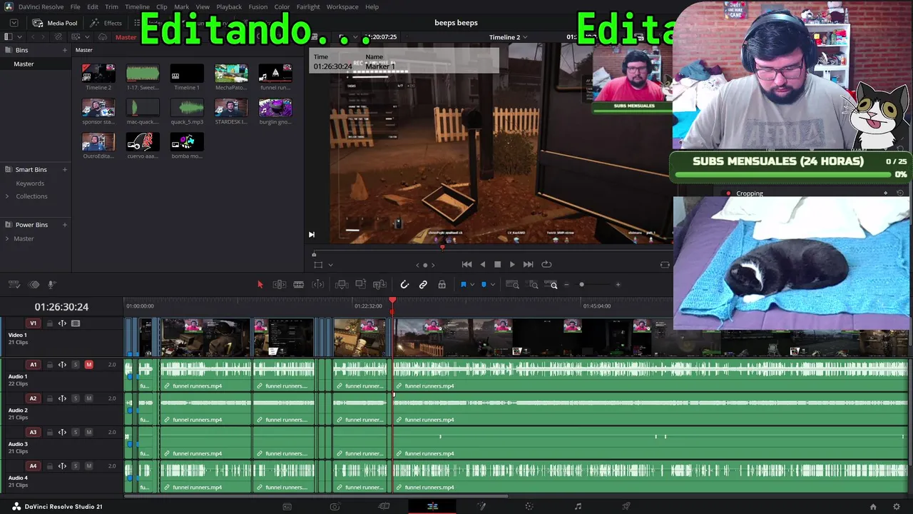Adjust the timeline zoom slider handle

coord(581,285)
